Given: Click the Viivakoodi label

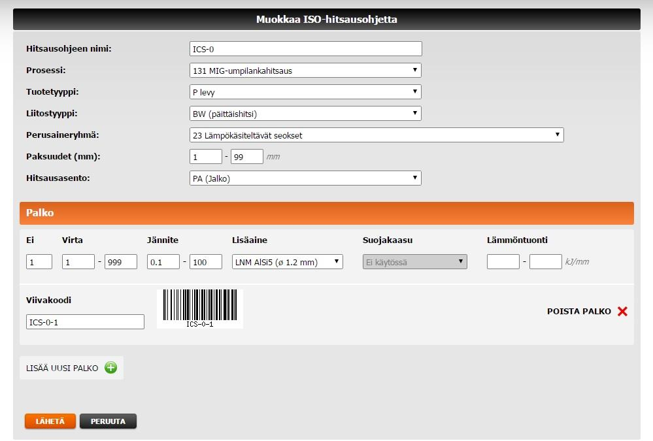Looking at the screenshot, I should (49, 300).
